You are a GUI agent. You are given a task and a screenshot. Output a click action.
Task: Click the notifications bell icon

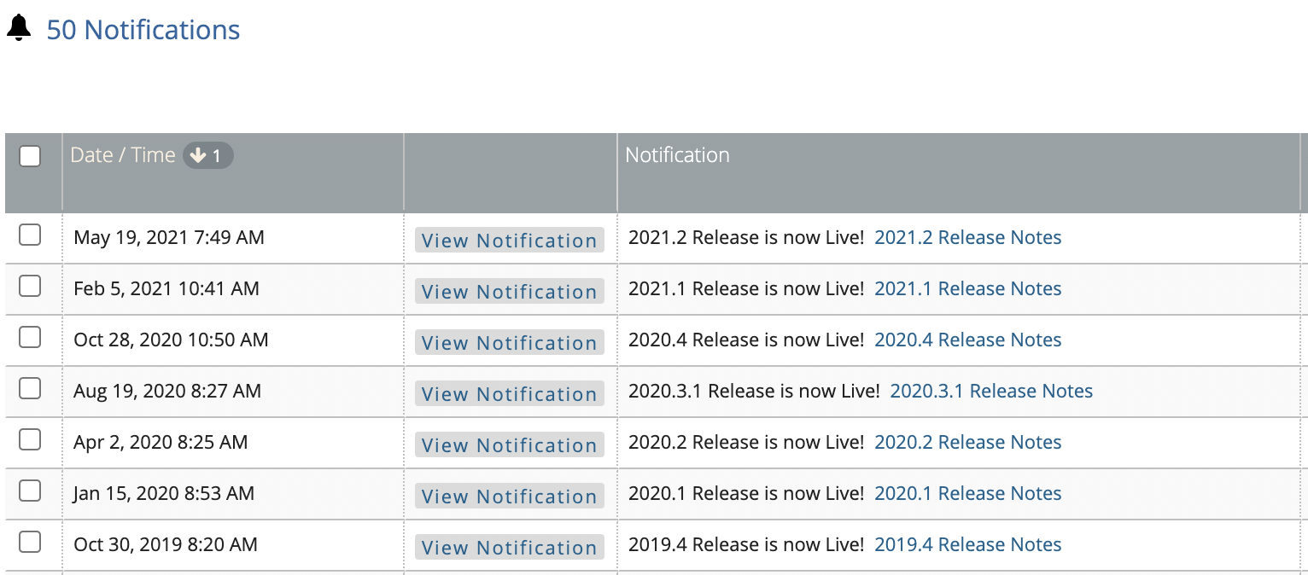pyautogui.click(x=19, y=28)
